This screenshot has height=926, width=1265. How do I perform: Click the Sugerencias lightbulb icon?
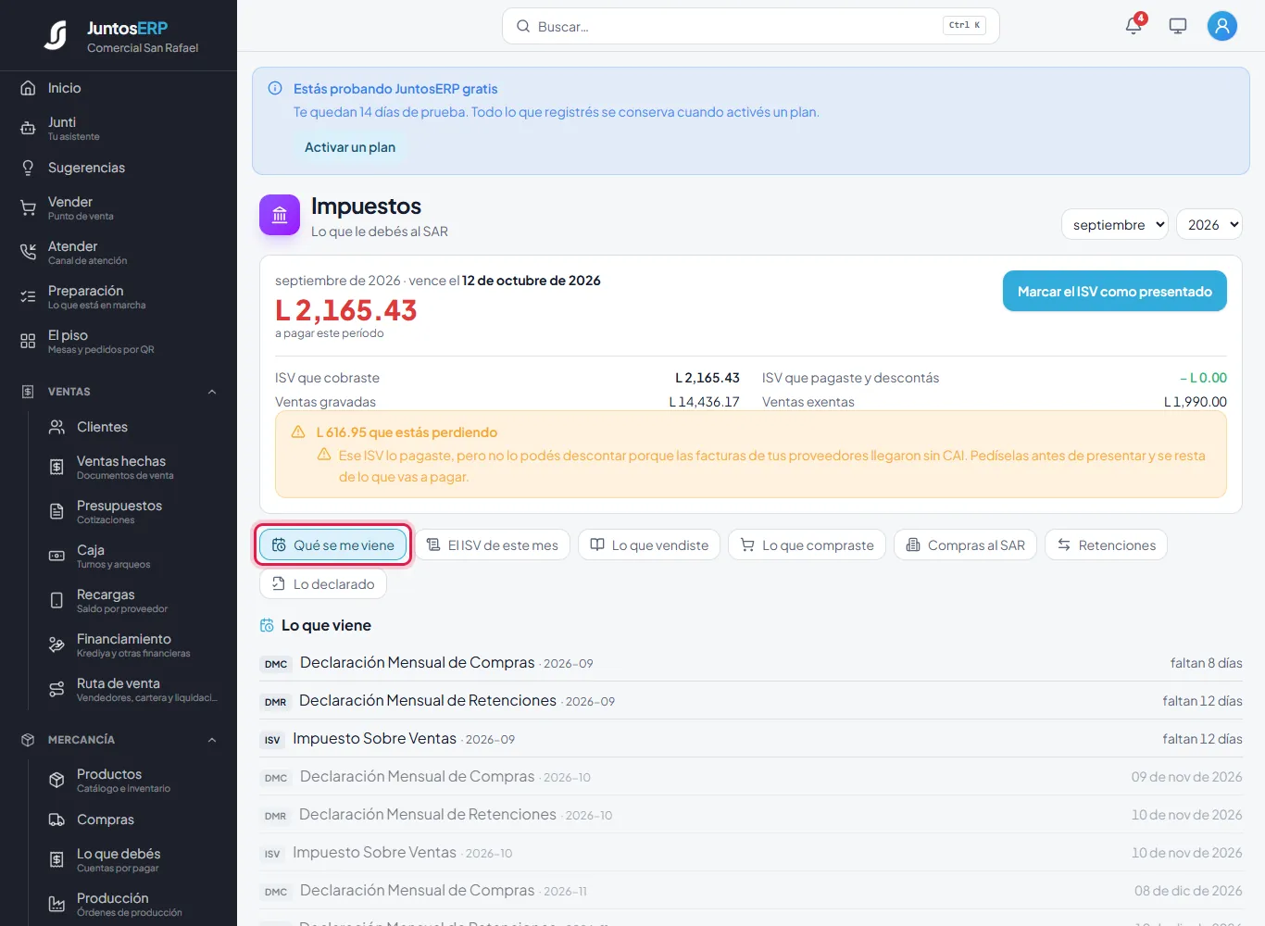28,168
